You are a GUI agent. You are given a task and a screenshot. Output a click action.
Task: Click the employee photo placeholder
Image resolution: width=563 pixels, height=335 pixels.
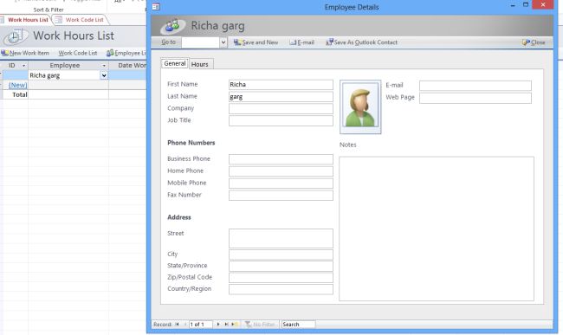(x=360, y=106)
